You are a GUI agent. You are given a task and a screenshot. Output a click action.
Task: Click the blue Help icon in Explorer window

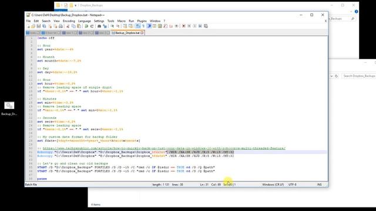(x=357, y=12)
